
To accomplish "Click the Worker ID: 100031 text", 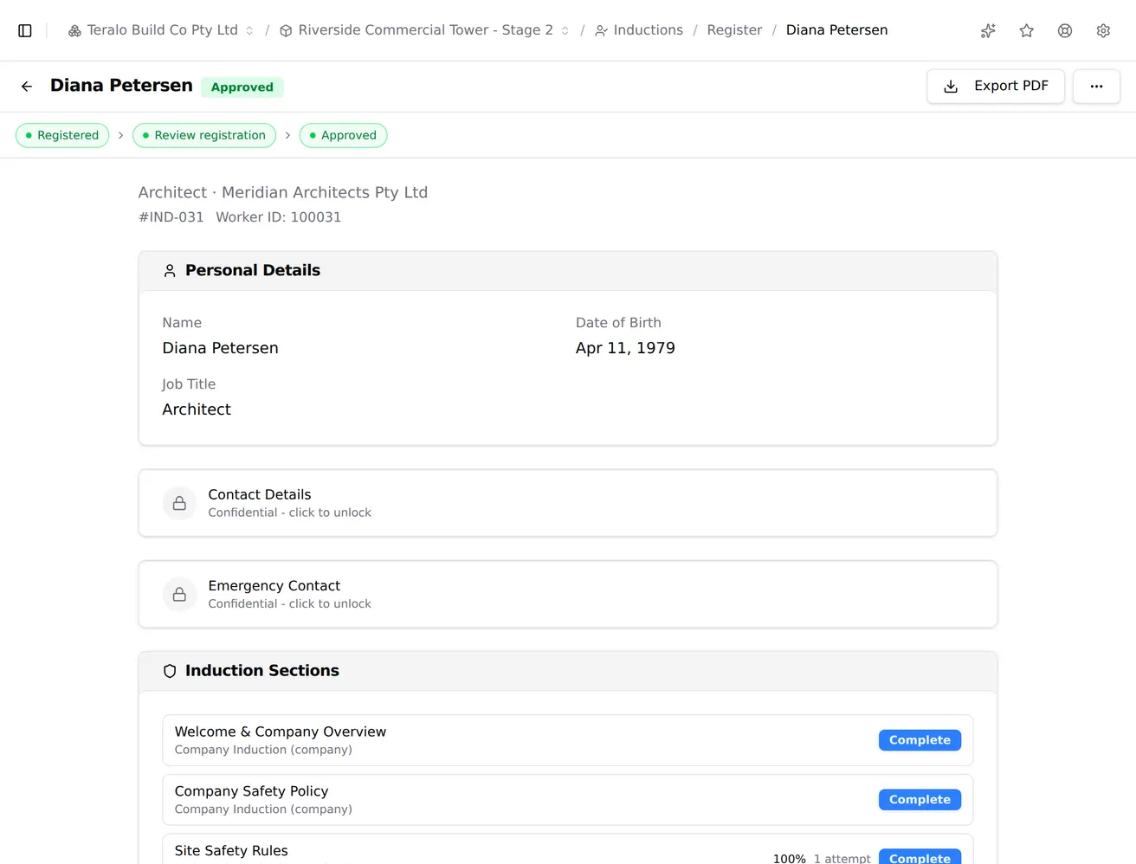I will (x=278, y=217).
